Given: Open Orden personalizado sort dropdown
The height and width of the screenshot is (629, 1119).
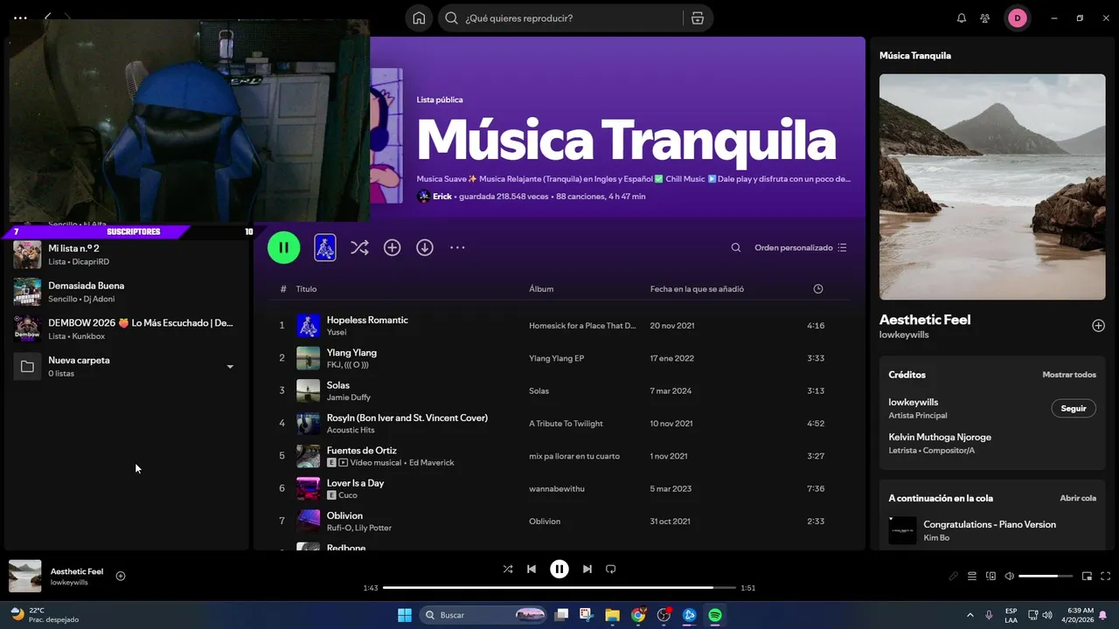Looking at the screenshot, I should pyautogui.click(x=801, y=248).
